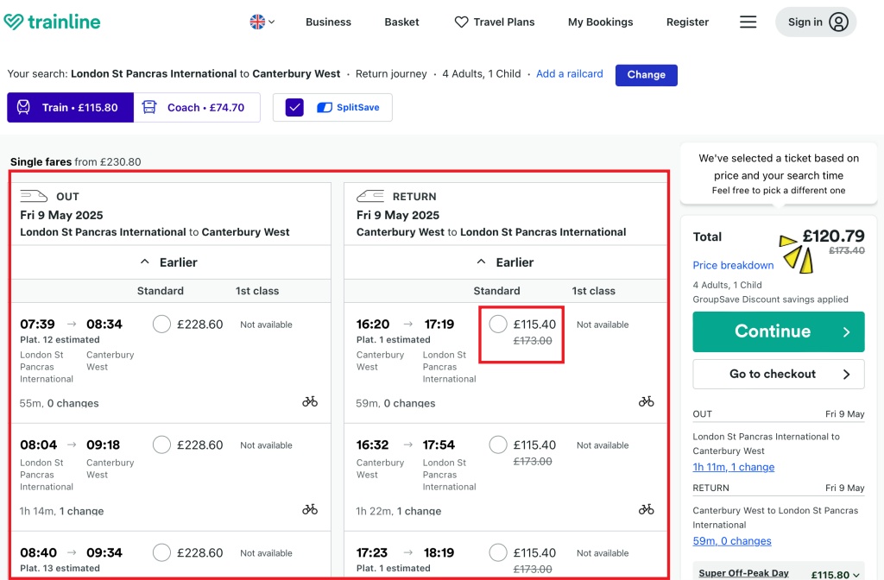Click the 07:39 departure time
The height and width of the screenshot is (580, 884).
[x=38, y=325]
